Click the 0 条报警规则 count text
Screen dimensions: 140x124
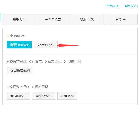pyautogui.click(x=16, y=62)
